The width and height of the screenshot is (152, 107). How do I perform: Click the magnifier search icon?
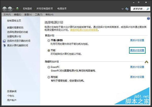(148, 9)
